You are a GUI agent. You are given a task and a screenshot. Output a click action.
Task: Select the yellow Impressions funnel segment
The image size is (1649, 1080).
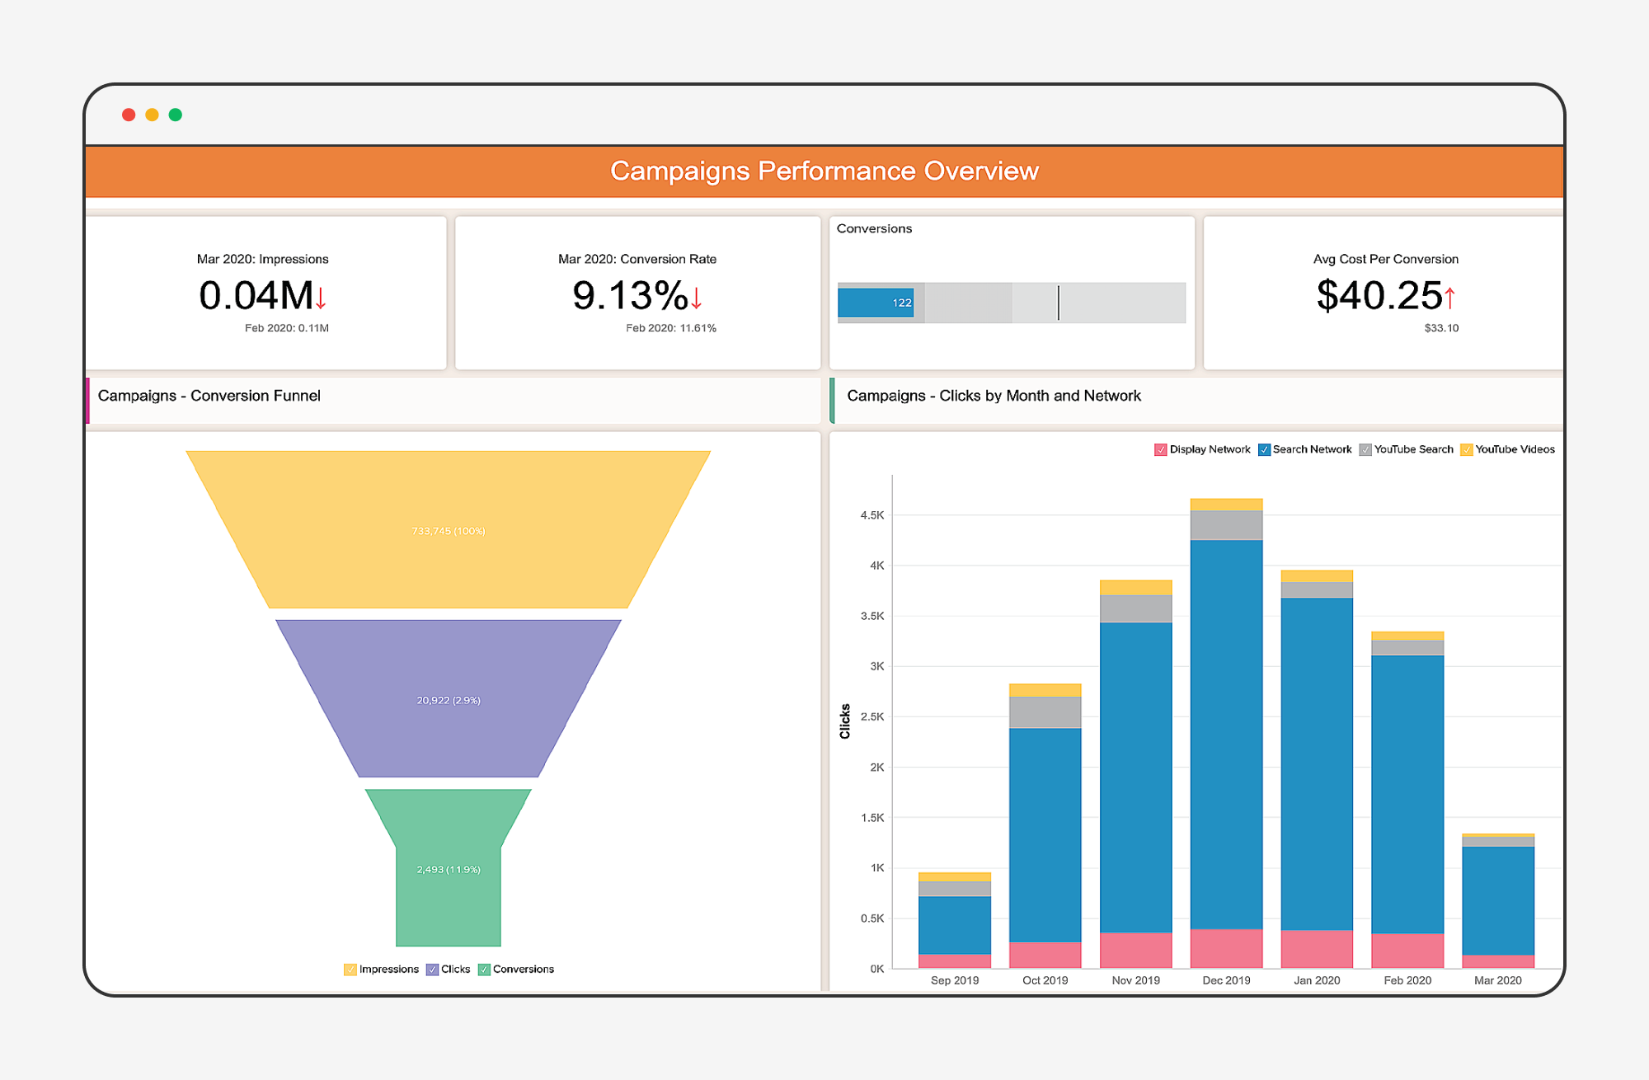pos(449,529)
